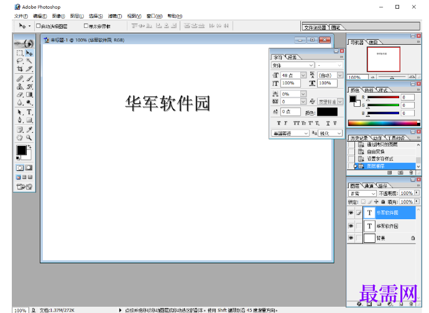
Task: Switch to the Channels tab
Action: 369,186
